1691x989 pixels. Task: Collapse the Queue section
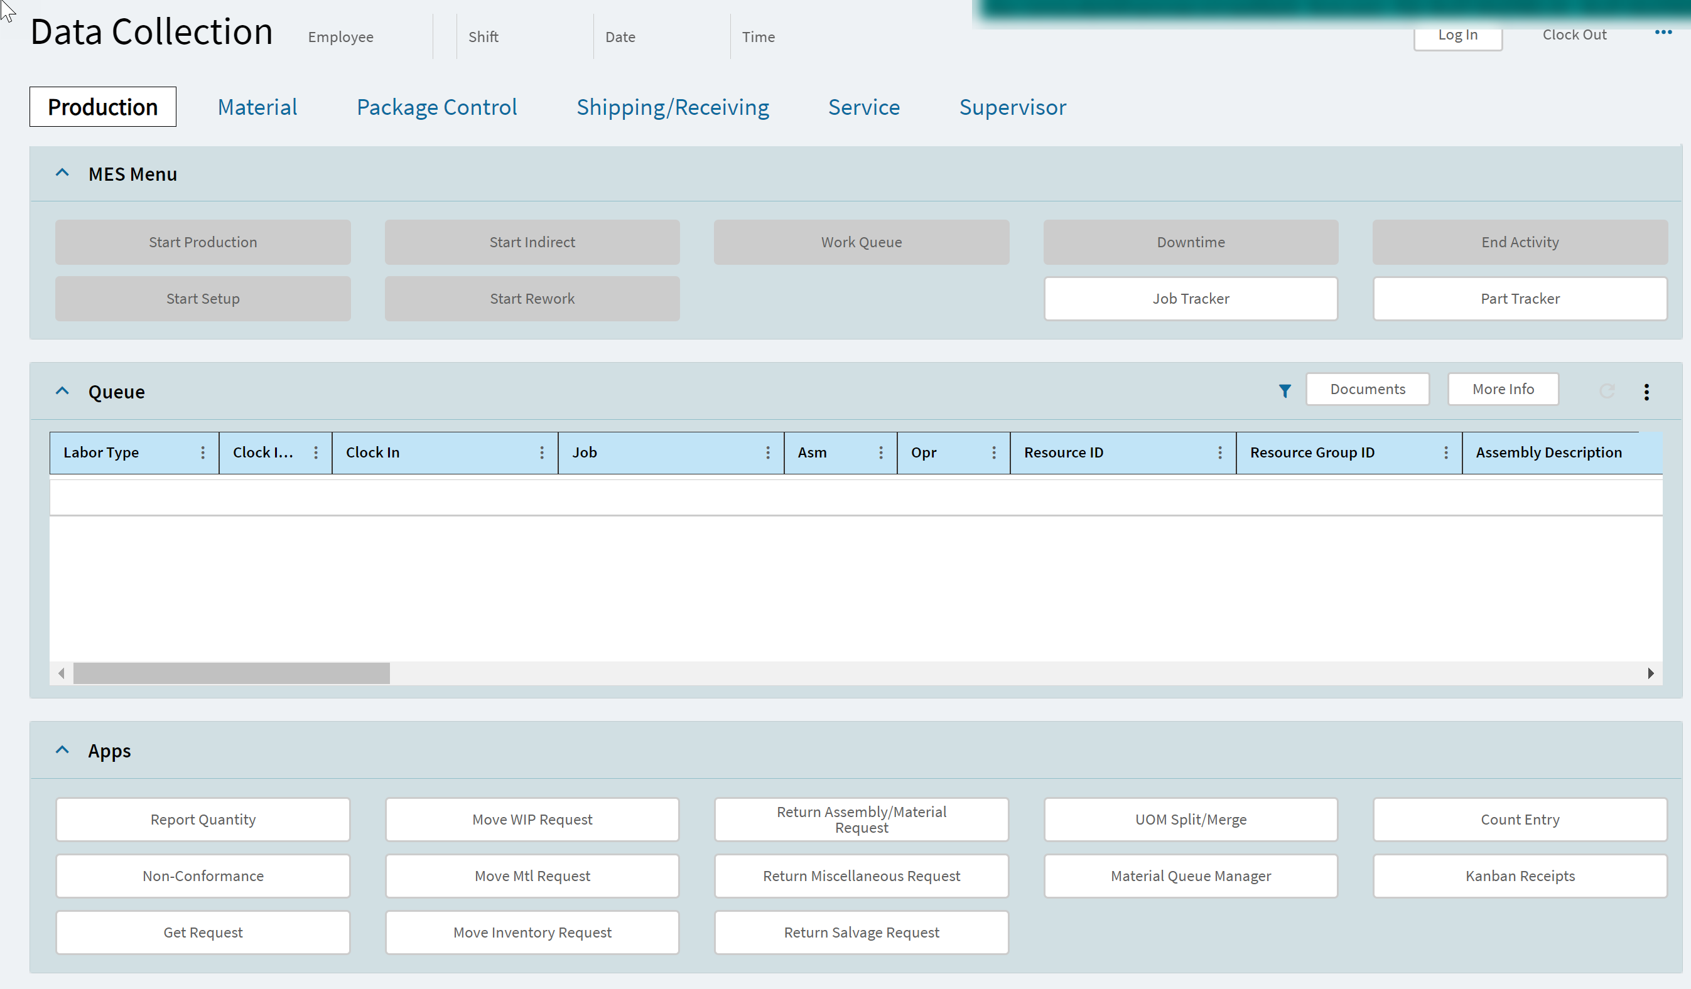[x=62, y=390]
